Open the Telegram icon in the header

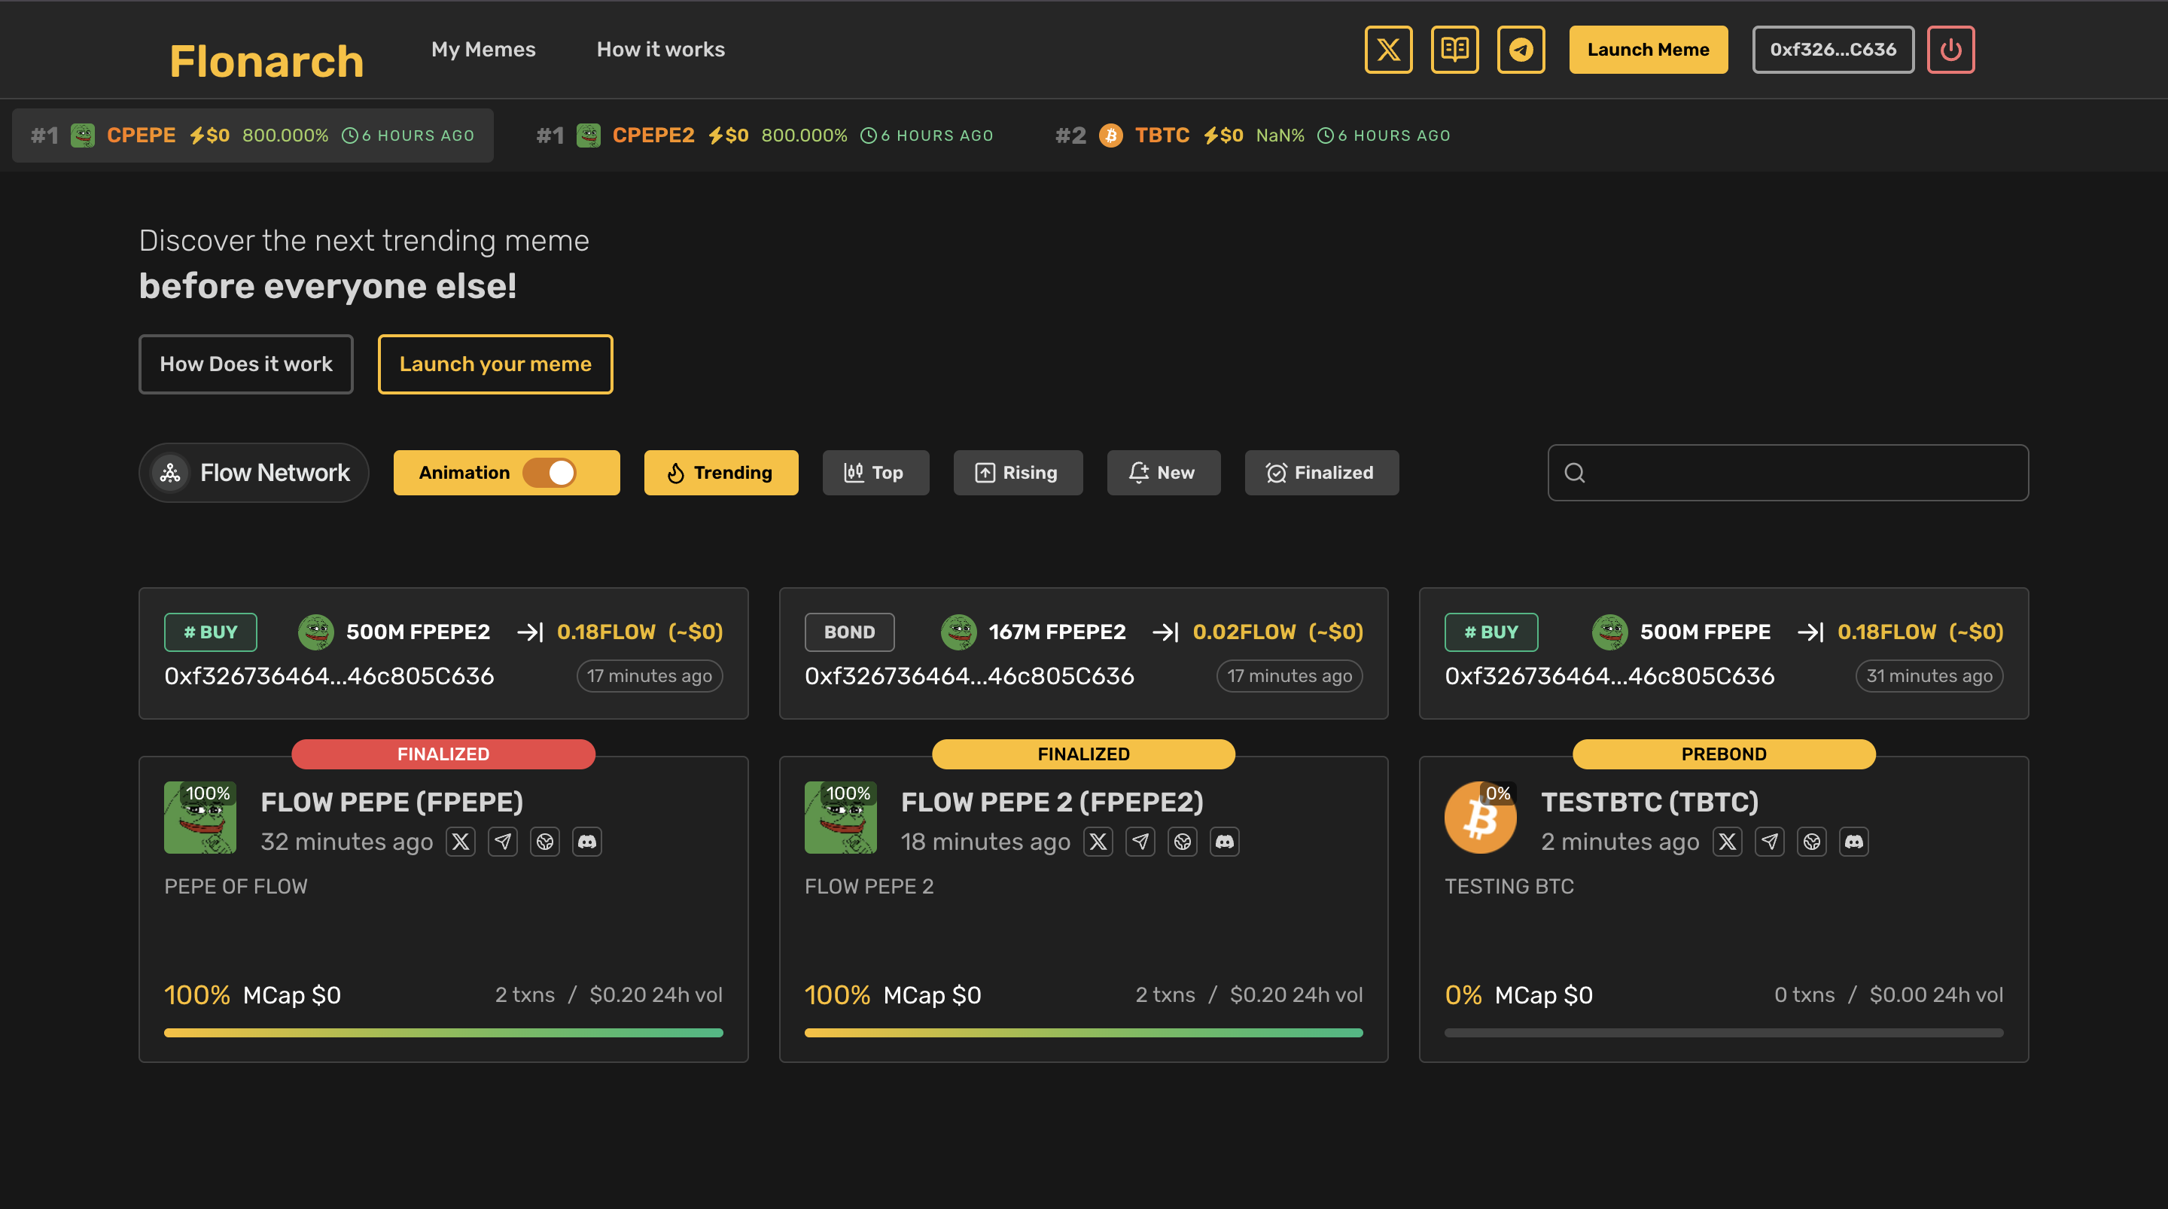tap(1521, 50)
